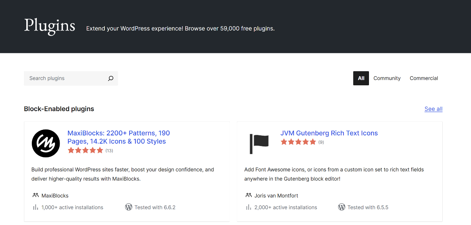Focus the Search plugins field

click(65, 78)
